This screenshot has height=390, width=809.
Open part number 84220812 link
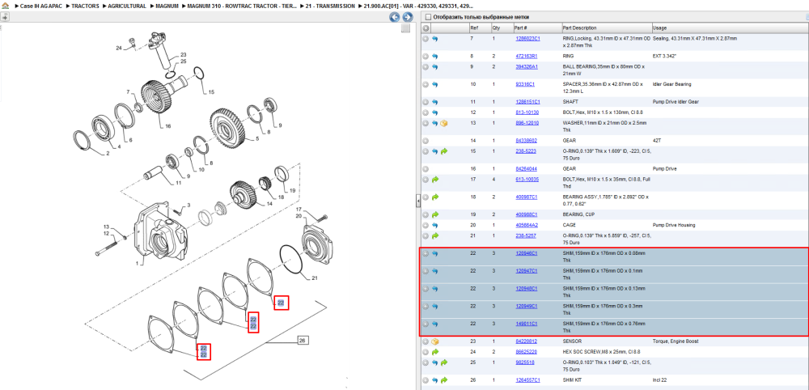click(x=526, y=341)
